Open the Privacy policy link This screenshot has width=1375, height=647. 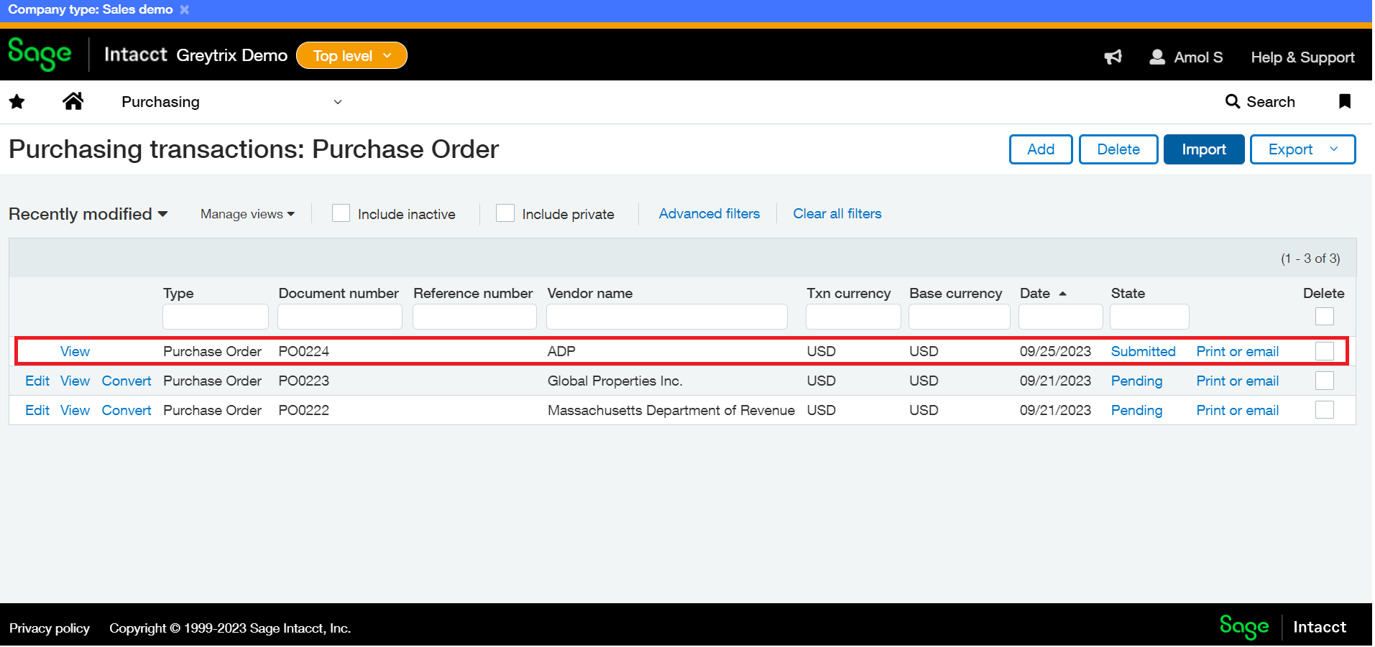pyautogui.click(x=50, y=628)
